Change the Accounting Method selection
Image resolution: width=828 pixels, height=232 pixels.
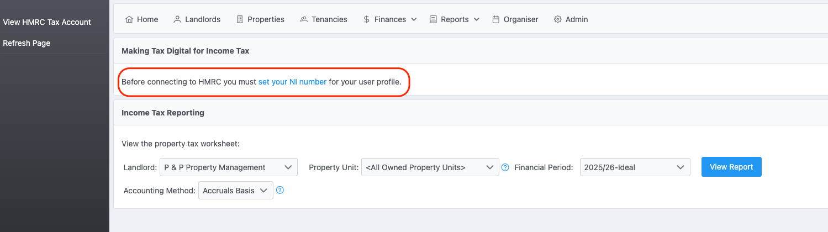(235, 191)
